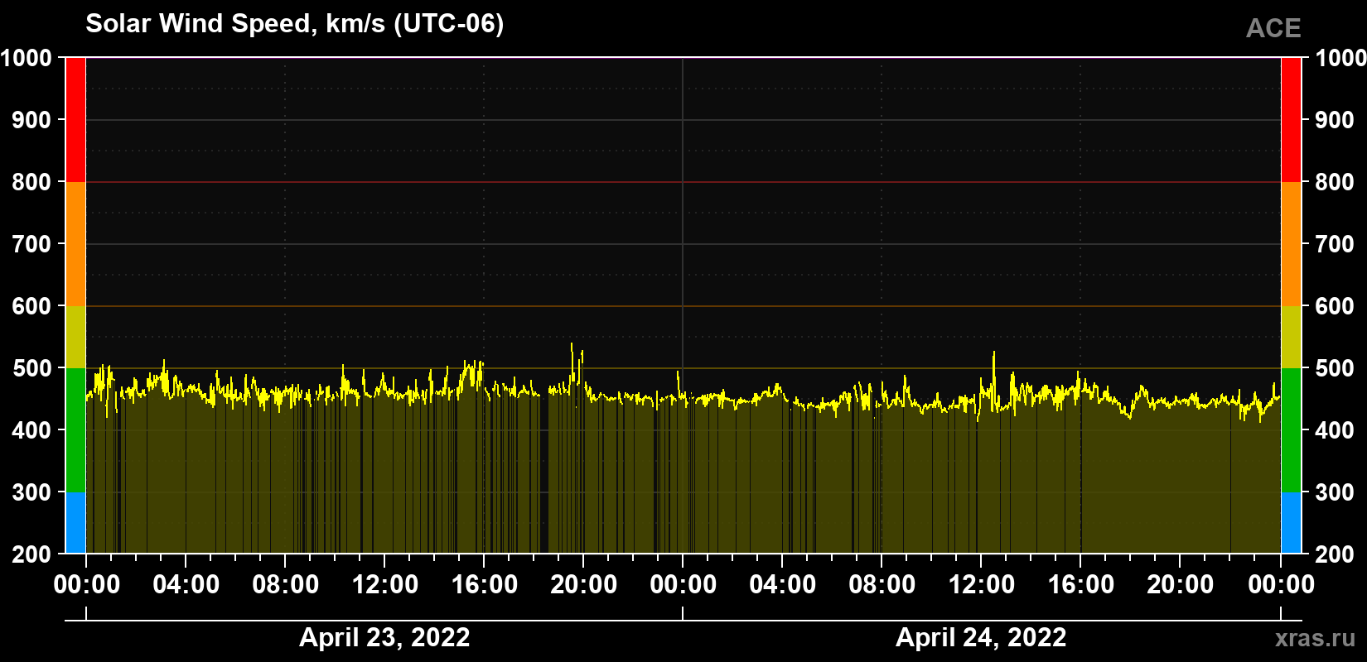Click the blue band on the right color scale

[1291, 523]
